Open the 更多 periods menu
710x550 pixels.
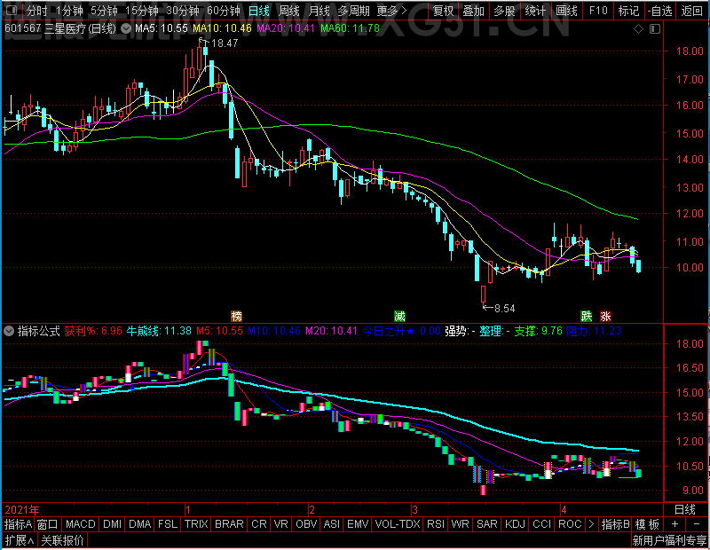point(392,11)
